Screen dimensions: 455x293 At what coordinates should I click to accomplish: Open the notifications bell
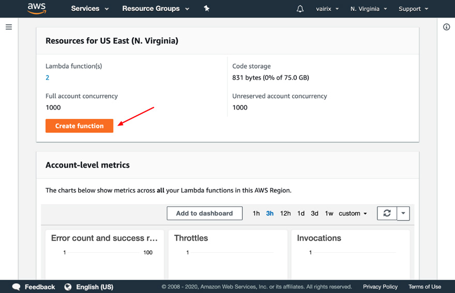(300, 9)
